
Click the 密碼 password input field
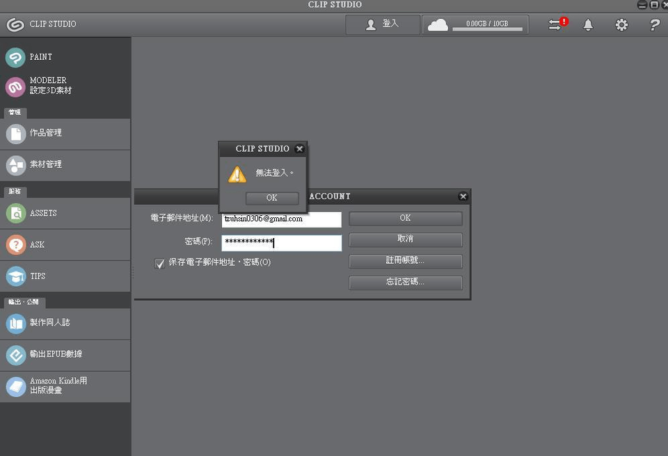coord(281,243)
